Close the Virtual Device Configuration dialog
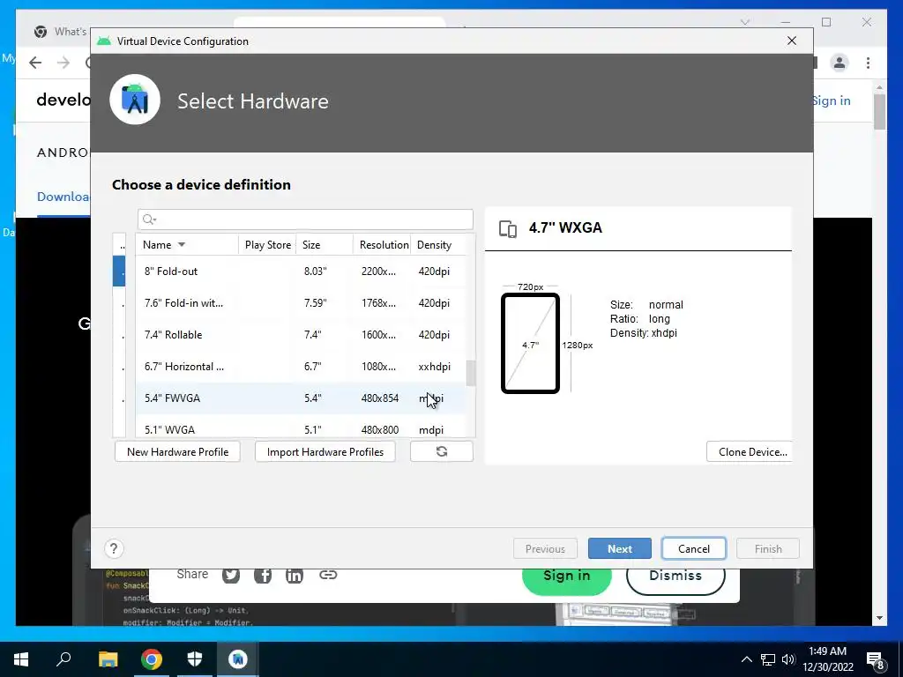This screenshot has width=903, height=677. 792,41
